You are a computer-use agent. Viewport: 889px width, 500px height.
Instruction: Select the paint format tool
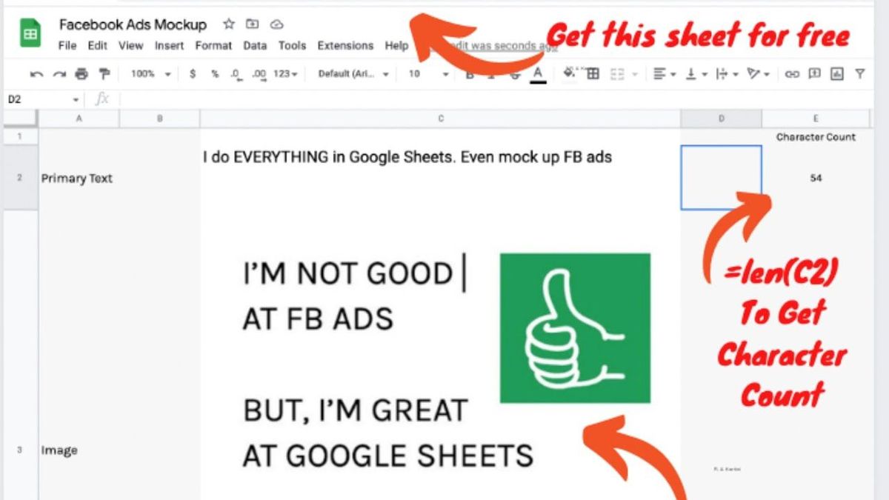tap(105, 74)
